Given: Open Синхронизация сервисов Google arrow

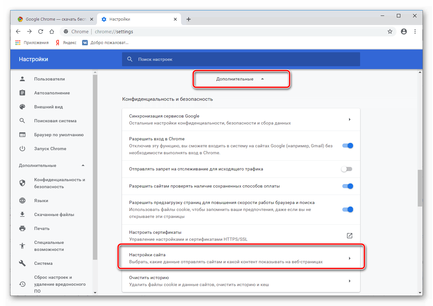Looking at the screenshot, I should point(350,119).
